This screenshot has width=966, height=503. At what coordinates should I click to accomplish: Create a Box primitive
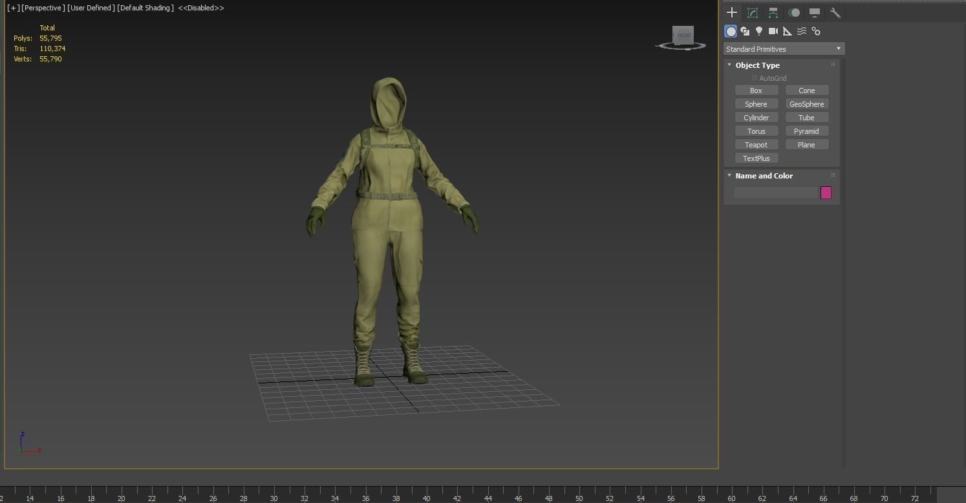click(x=757, y=91)
